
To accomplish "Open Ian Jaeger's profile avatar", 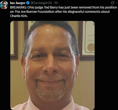I will 4,5.
